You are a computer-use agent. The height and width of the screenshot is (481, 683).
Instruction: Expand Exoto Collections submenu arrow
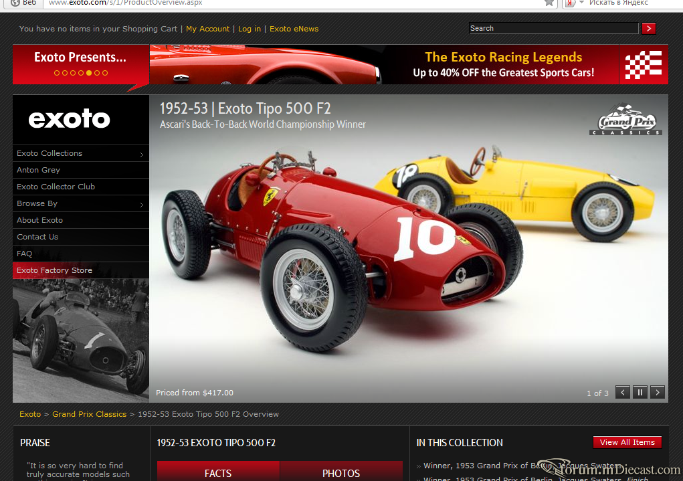[142, 155]
